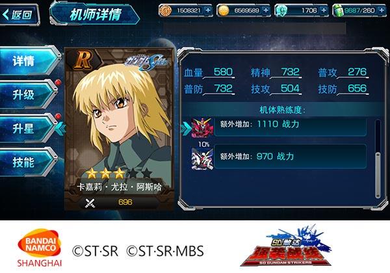Click the green energy battery icon
Viewport: 390px width, 273px height.
click(x=339, y=10)
